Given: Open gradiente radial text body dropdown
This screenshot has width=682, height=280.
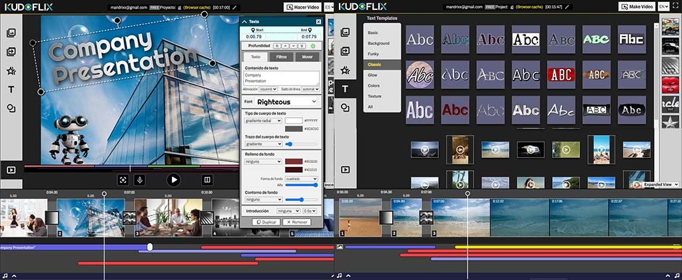Looking at the screenshot, I should click(264, 120).
